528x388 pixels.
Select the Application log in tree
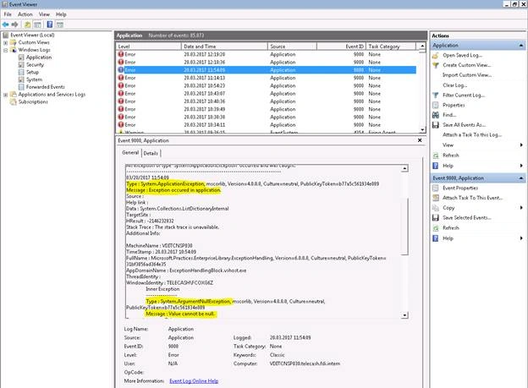point(39,57)
